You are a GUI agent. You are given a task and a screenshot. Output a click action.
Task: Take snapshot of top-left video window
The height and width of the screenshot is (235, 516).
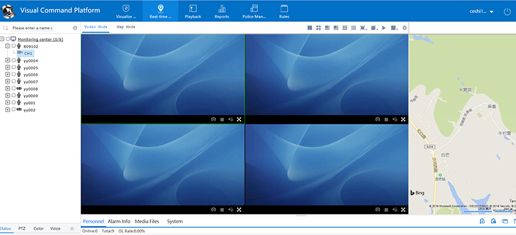click(213, 119)
